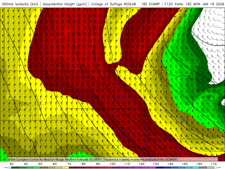The image size is (225, 169).
Task: Click the '40' legend value
Action: pos(26,164)
